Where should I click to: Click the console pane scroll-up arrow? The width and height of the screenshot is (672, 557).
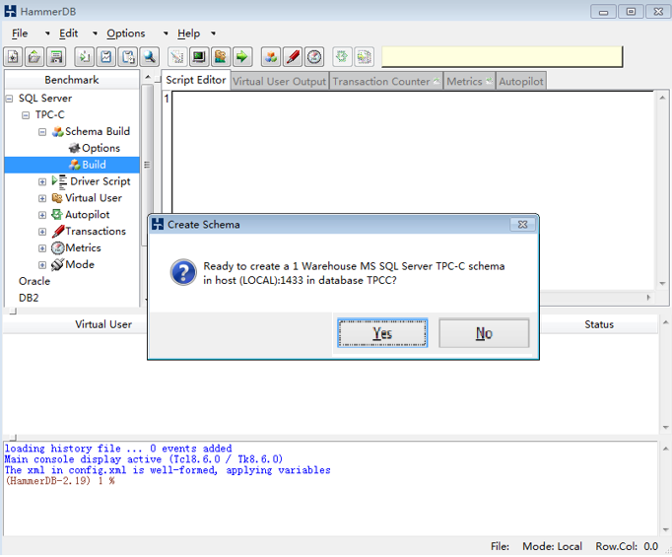tap(665, 449)
